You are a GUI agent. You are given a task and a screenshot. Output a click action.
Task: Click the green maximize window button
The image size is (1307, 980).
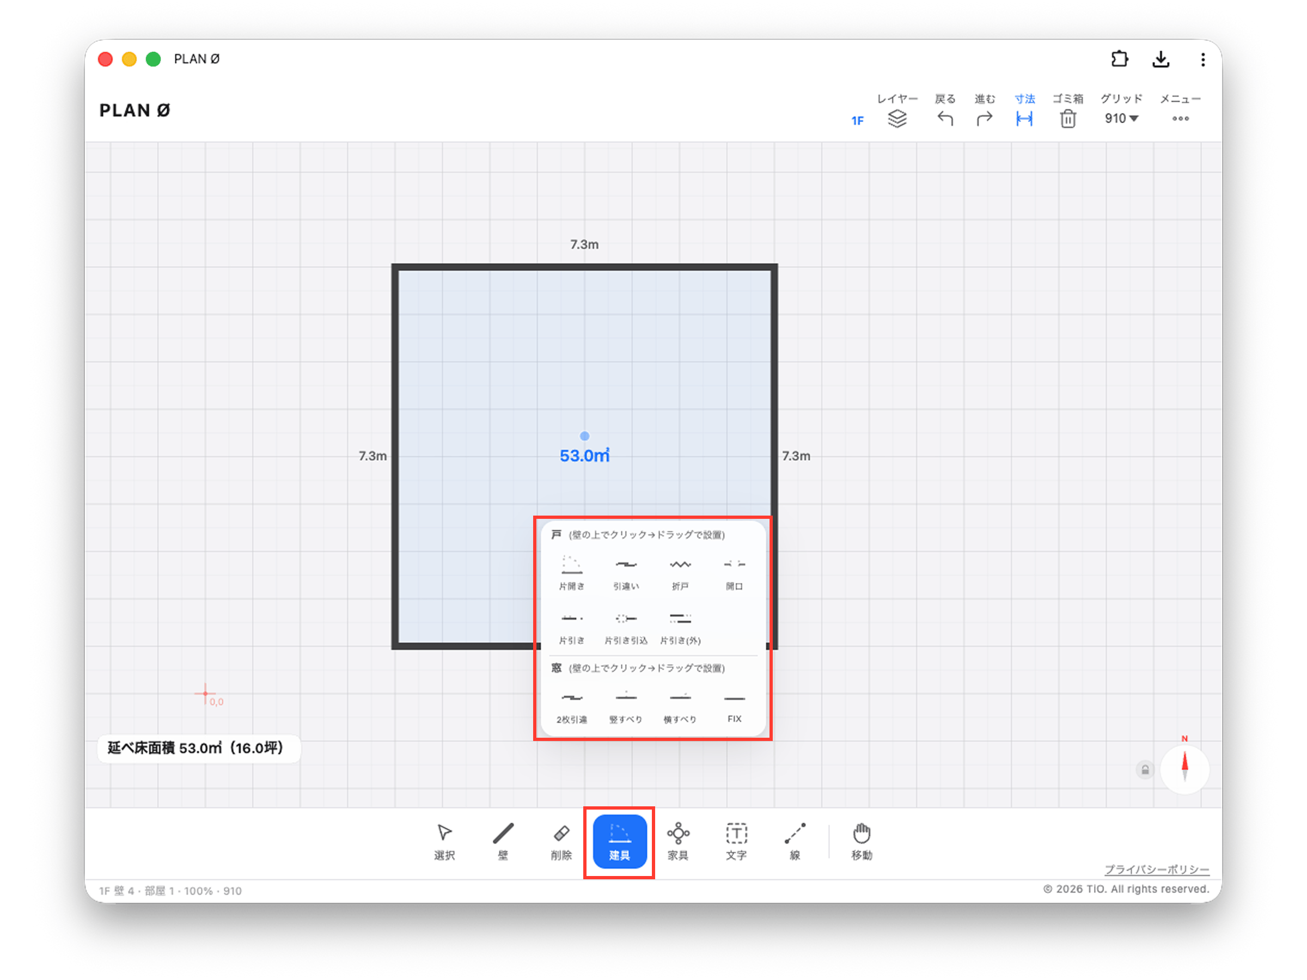[x=154, y=59]
